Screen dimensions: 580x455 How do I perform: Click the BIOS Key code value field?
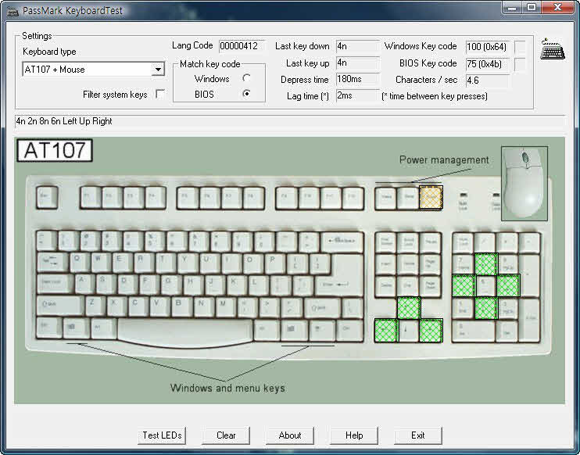tap(488, 64)
